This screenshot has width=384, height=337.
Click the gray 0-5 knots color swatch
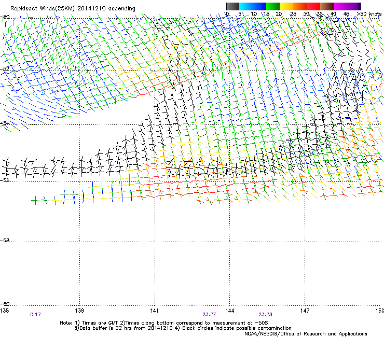point(232,6)
